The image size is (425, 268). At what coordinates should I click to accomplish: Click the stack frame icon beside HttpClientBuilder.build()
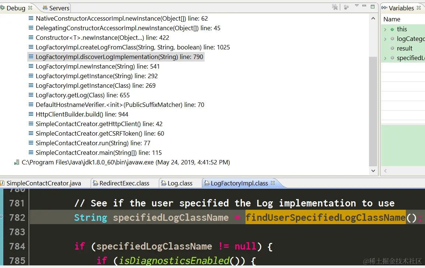pos(31,114)
